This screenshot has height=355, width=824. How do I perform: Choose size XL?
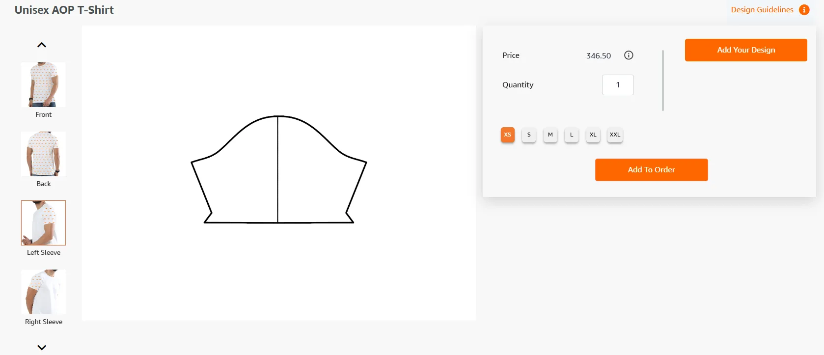[x=593, y=135]
